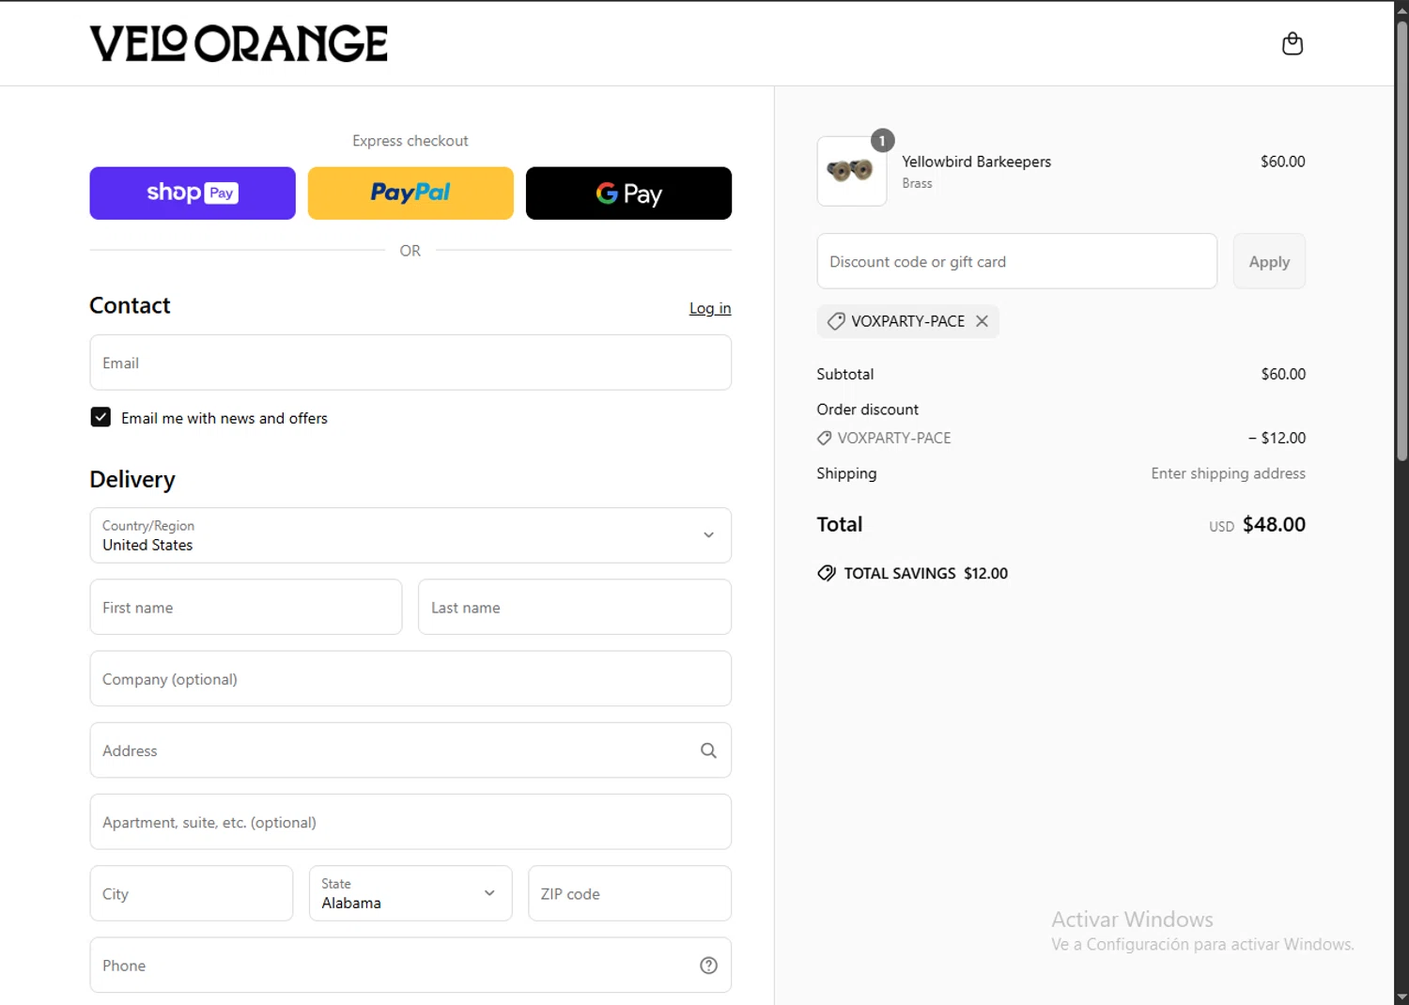Pay with PayPal express button
Screen dimensions: 1409x1005
click(x=410, y=193)
